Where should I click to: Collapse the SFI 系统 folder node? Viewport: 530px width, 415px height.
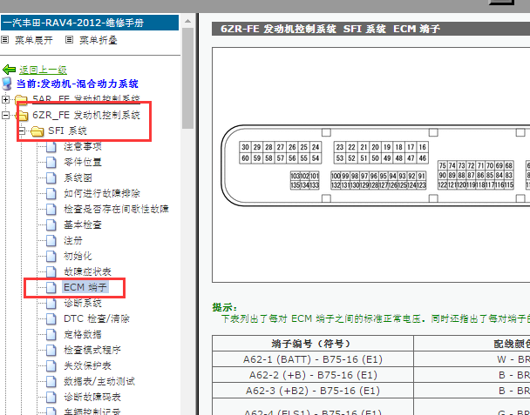(22, 131)
